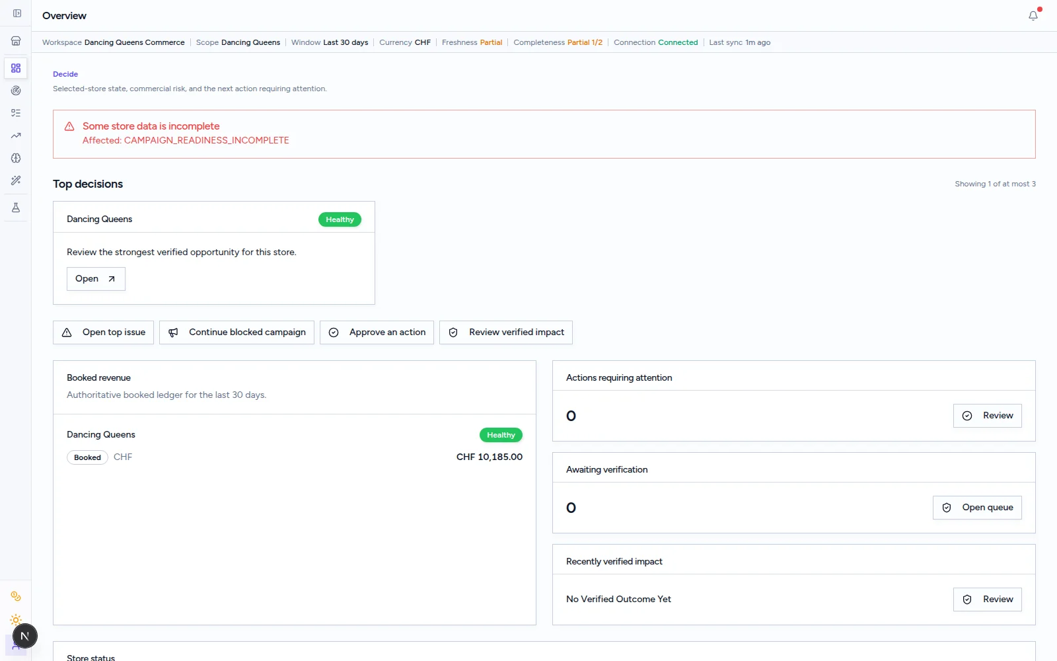Open the awaiting verification queue

point(977,508)
